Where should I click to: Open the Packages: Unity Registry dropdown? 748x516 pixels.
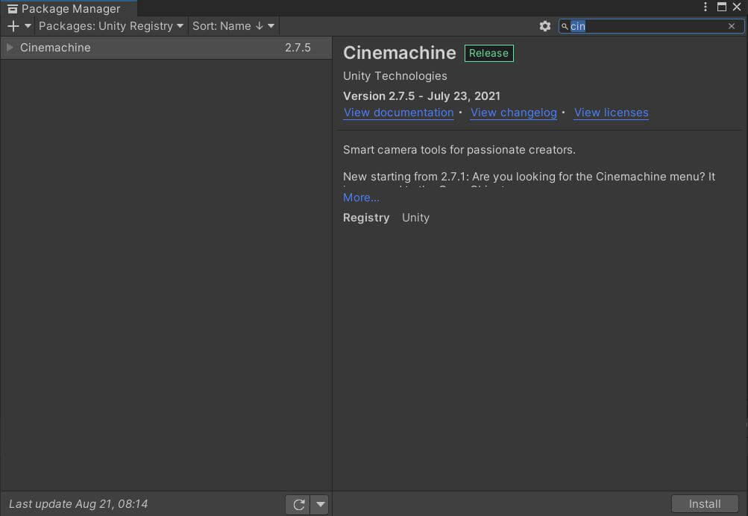111,26
